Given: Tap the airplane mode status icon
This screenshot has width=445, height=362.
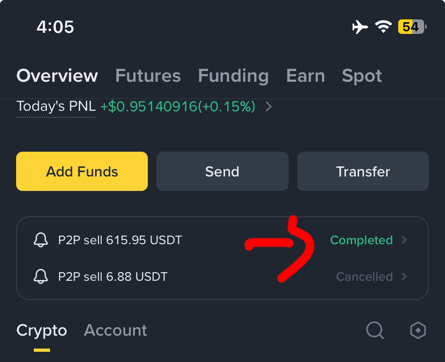Looking at the screenshot, I should click(x=360, y=27).
